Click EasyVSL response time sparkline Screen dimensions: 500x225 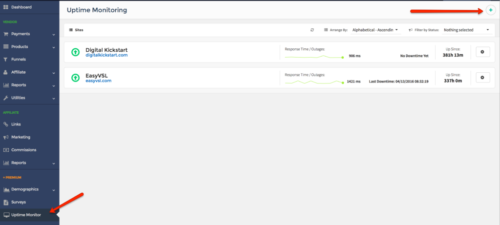(314, 82)
